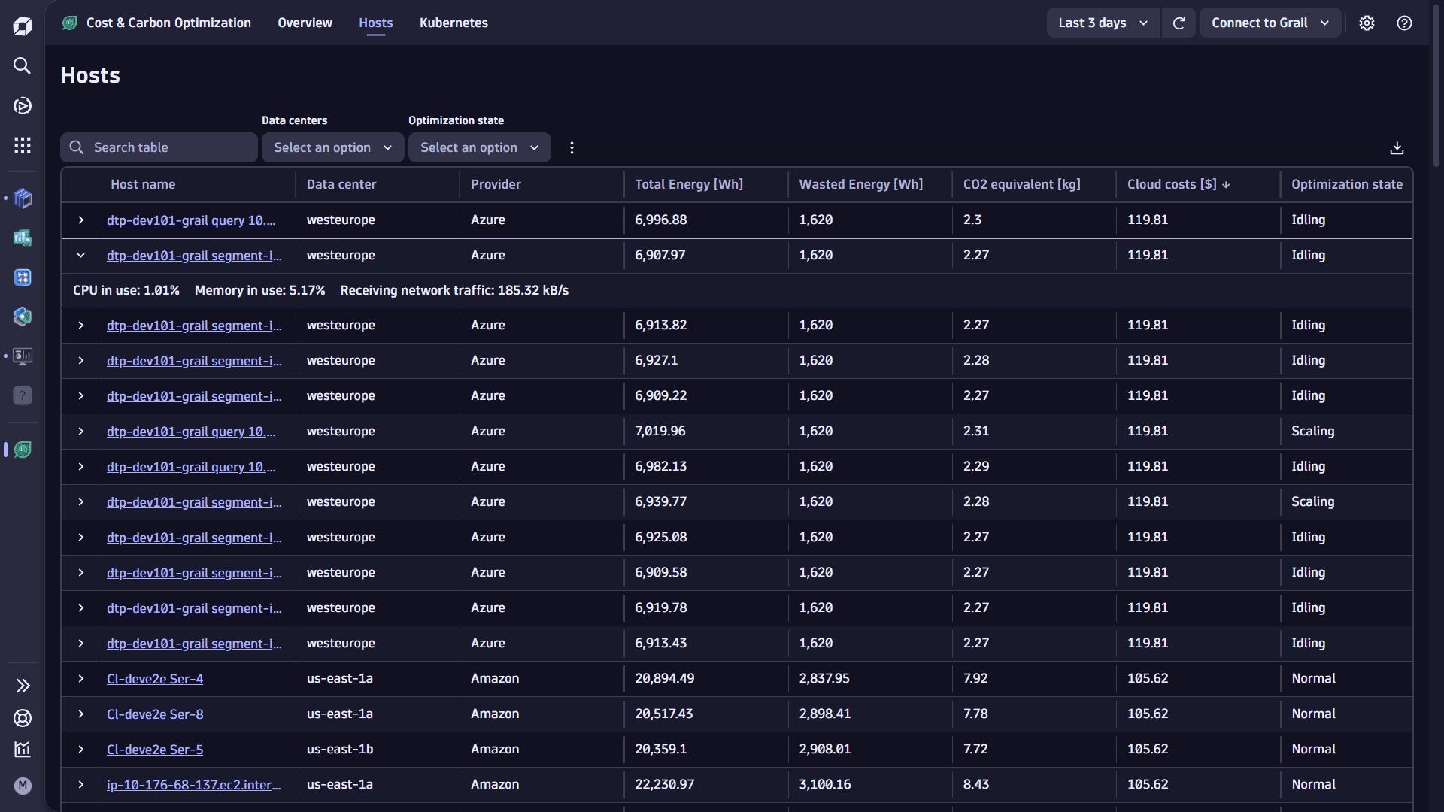Image resolution: width=1444 pixels, height=812 pixels.
Task: Open the search icon in left sidebar
Action: 22,66
